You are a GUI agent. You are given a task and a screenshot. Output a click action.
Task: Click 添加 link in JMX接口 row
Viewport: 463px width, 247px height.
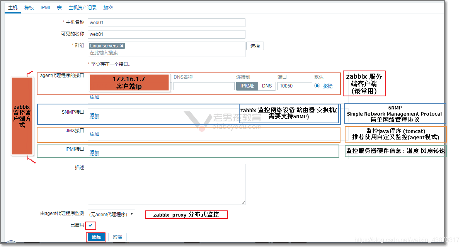(x=94, y=134)
